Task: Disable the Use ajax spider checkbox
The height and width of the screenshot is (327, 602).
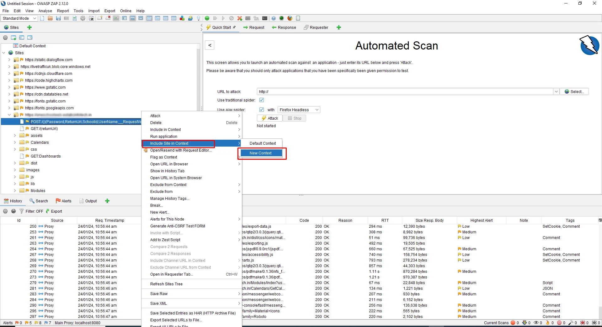Action: 262,110
